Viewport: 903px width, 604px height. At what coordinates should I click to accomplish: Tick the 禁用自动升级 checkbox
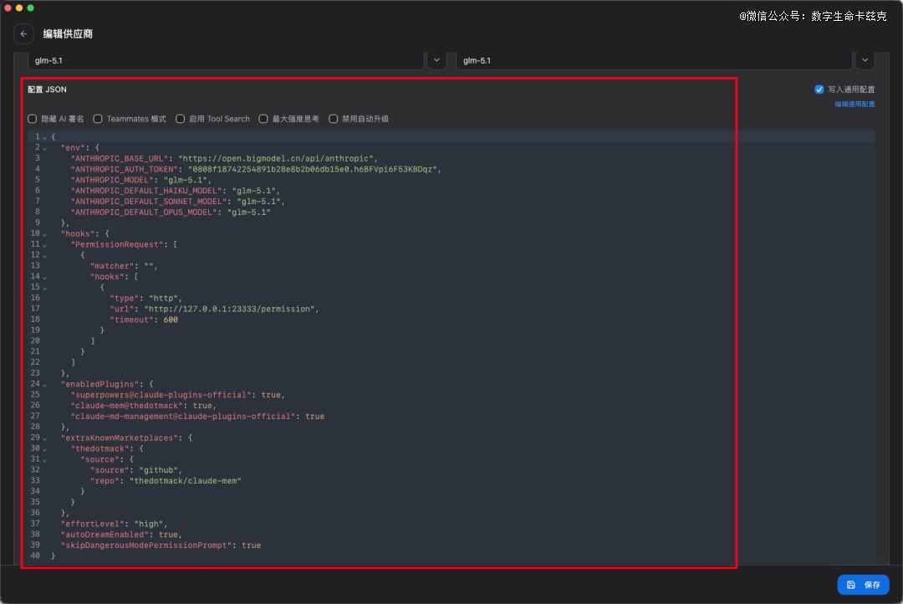coord(334,119)
